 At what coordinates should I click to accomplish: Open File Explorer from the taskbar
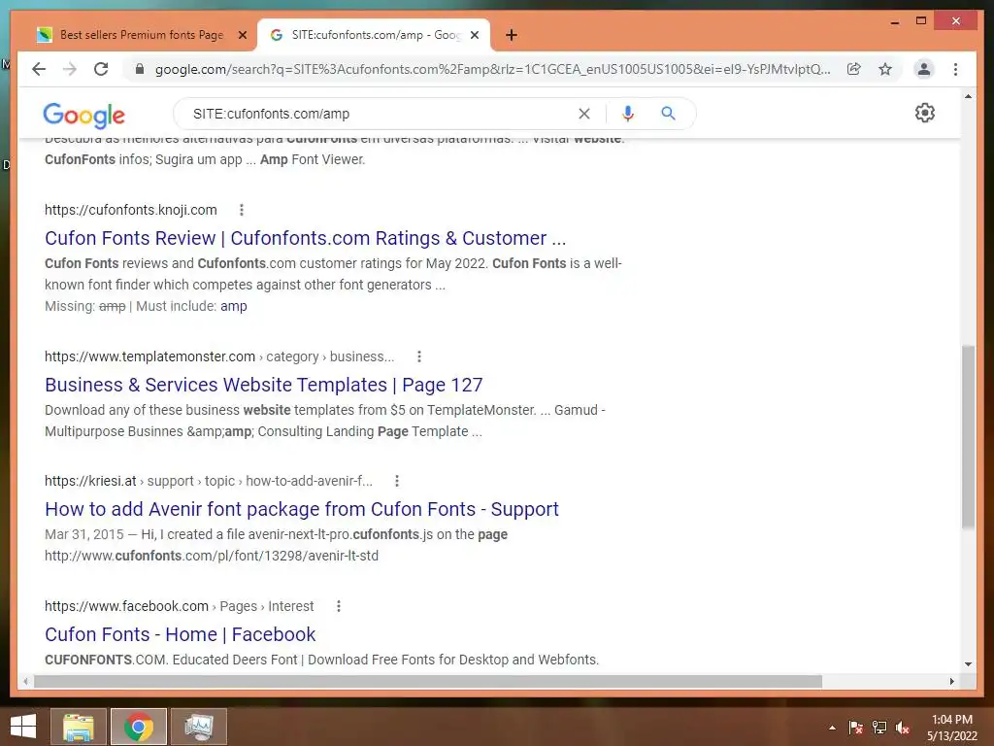point(78,727)
